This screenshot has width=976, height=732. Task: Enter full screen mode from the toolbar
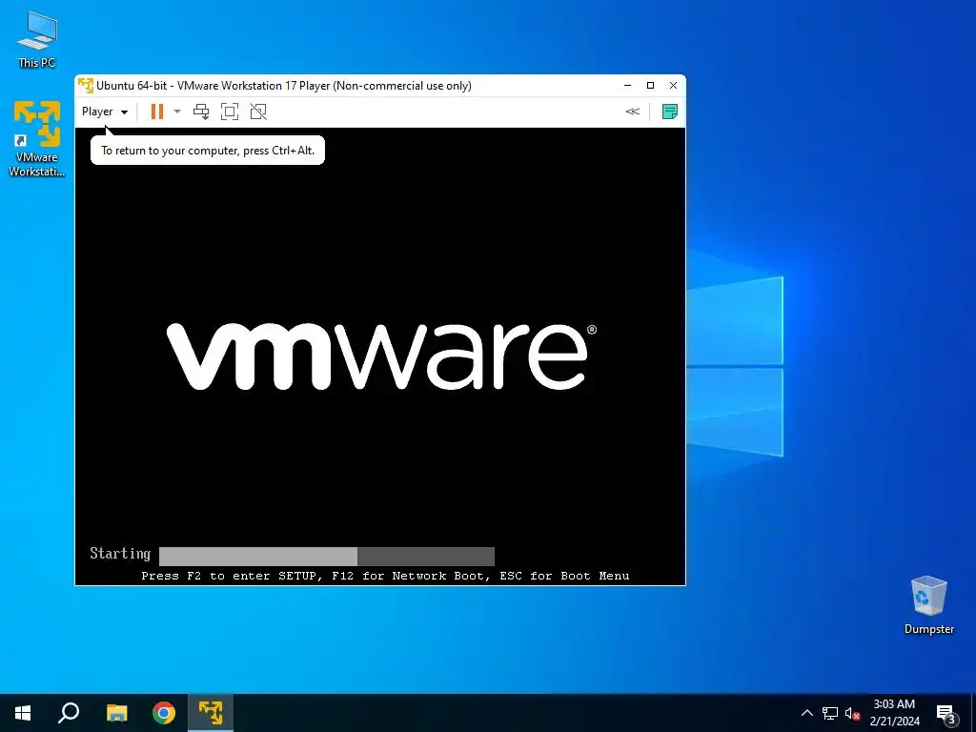(230, 112)
